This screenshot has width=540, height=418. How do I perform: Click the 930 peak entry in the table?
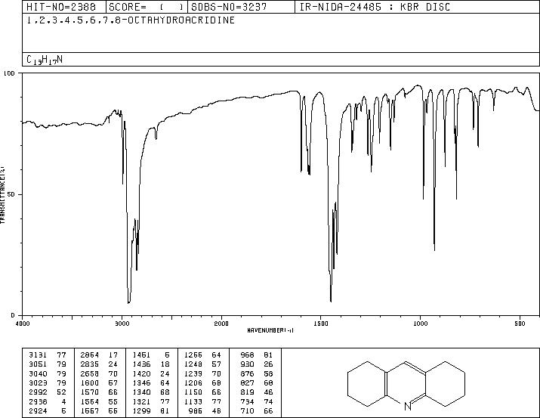point(257,364)
